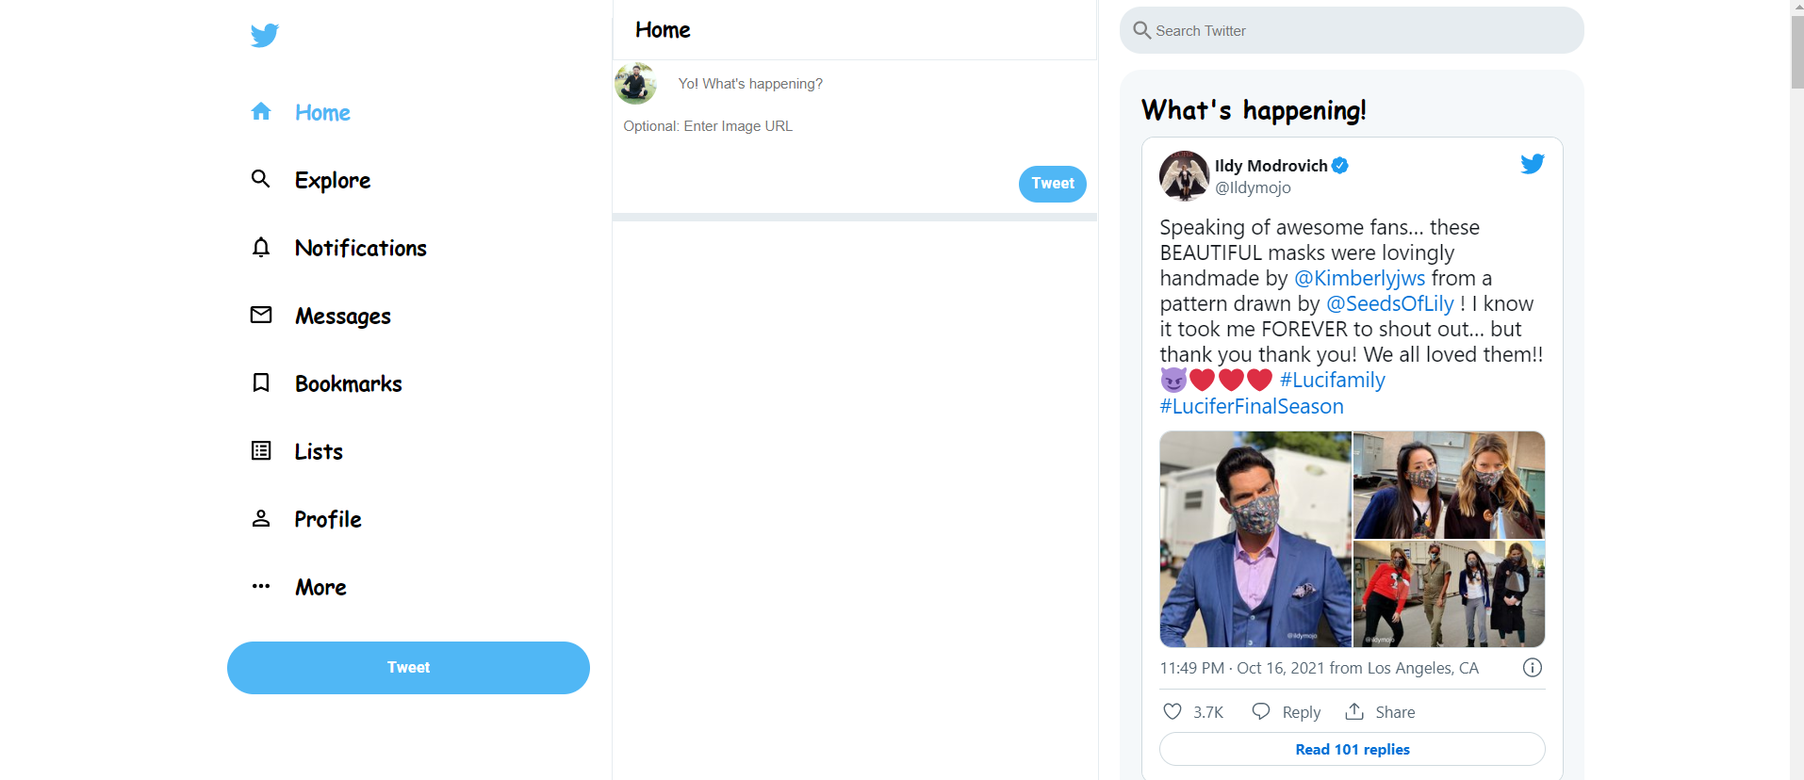This screenshot has width=1804, height=780.
Task: Click the Profile person icon
Action: (x=261, y=518)
